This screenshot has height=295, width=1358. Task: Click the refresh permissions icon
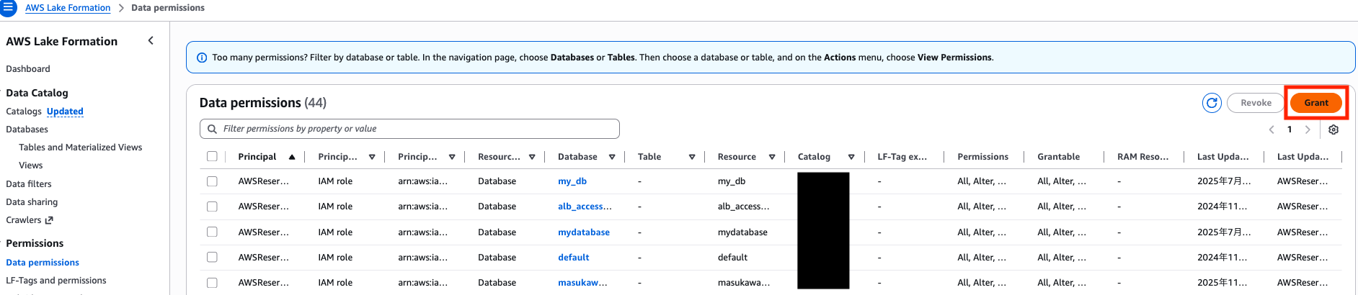point(1212,103)
